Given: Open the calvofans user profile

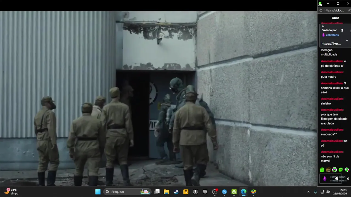Looking at the screenshot, I should [332, 35].
